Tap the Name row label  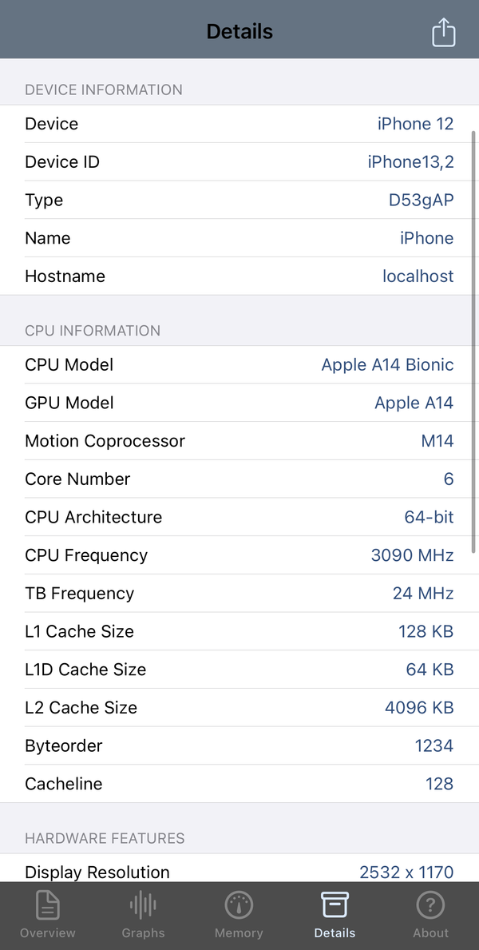click(47, 238)
